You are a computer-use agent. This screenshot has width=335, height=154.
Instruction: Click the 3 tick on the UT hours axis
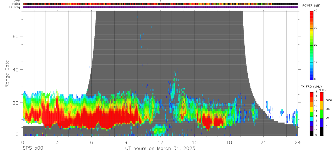click(57, 142)
